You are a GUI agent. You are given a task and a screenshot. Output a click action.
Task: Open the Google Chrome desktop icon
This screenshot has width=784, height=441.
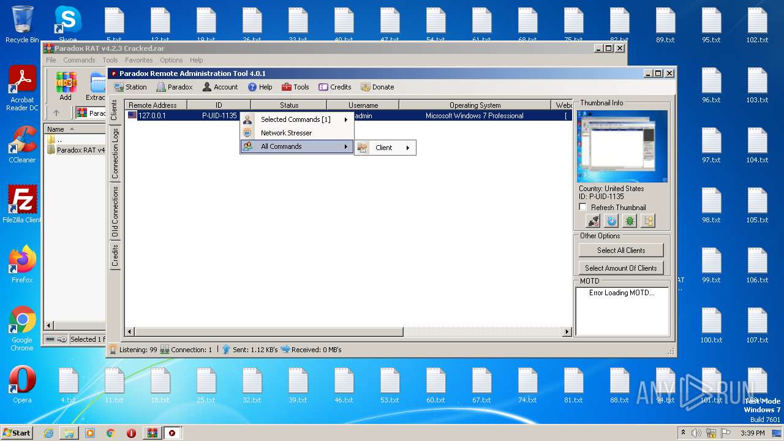22,329
